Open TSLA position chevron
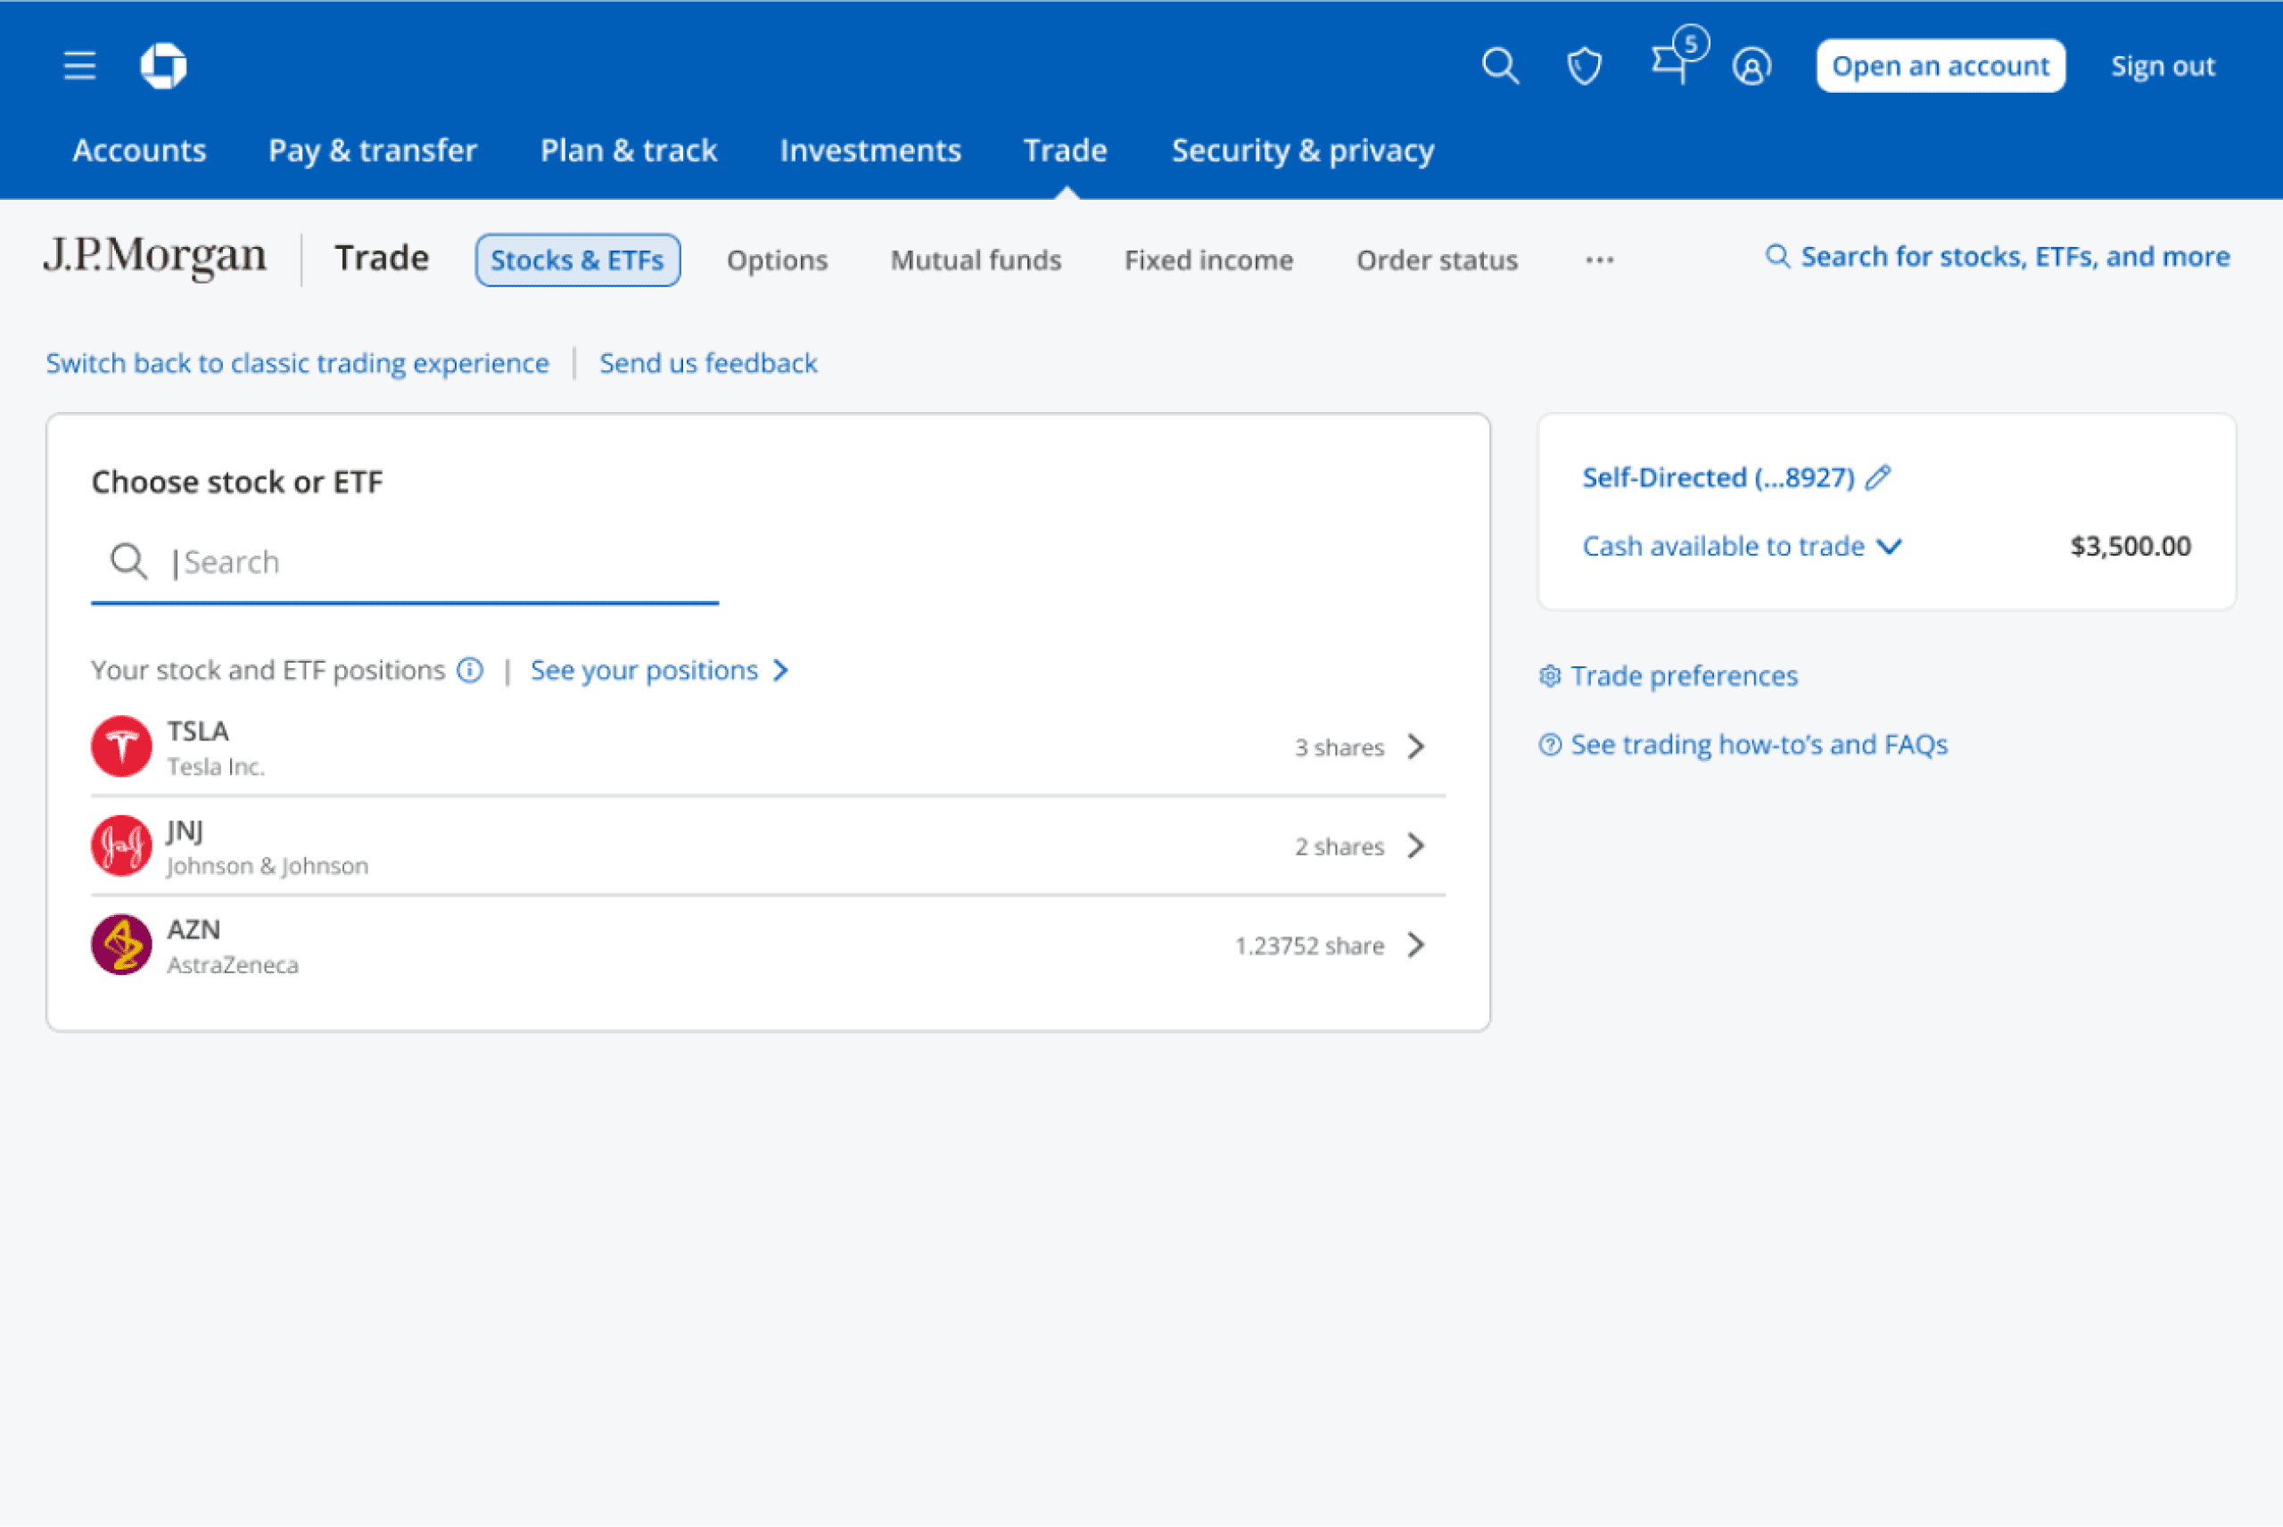Viewport: 2283px width, 1527px height. click(1416, 747)
